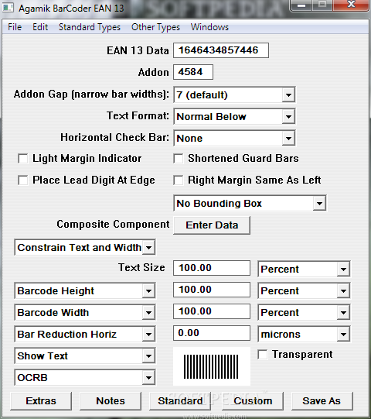This screenshot has width=371, height=419.
Task: Click the Barcode Height value field
Action: (212, 290)
